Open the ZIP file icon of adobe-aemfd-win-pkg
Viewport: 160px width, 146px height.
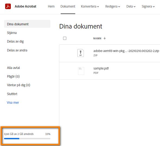point(81,53)
